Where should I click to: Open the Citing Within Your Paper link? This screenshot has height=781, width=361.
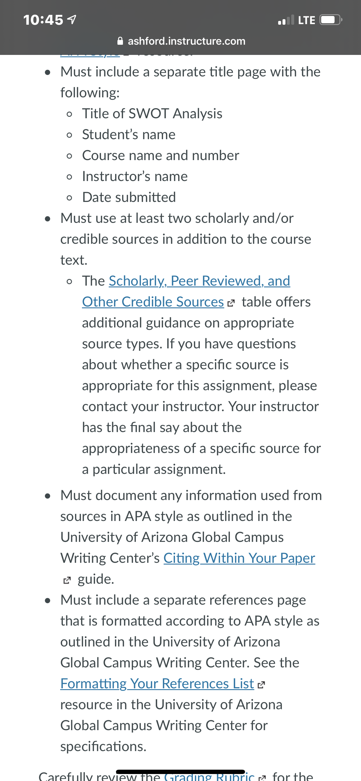pos(239,558)
